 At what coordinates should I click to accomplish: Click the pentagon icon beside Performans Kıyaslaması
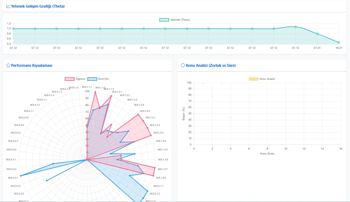[8, 65]
